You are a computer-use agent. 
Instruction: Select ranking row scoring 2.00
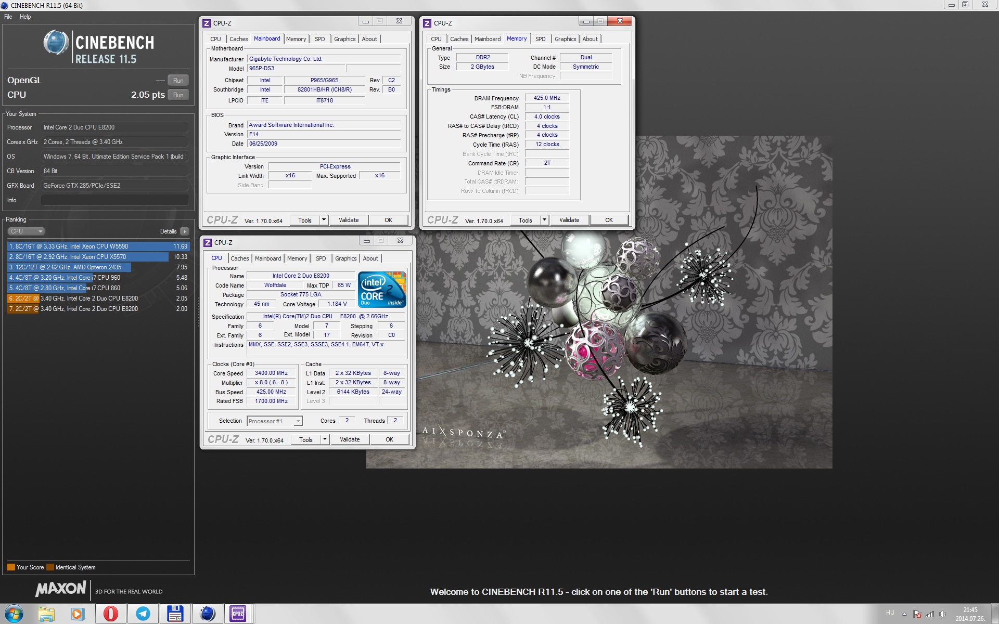click(x=98, y=309)
